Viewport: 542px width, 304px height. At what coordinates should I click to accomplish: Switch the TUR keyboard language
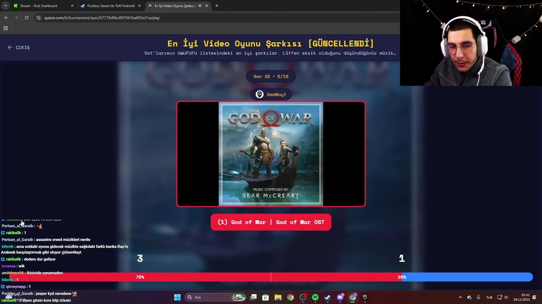489,297
